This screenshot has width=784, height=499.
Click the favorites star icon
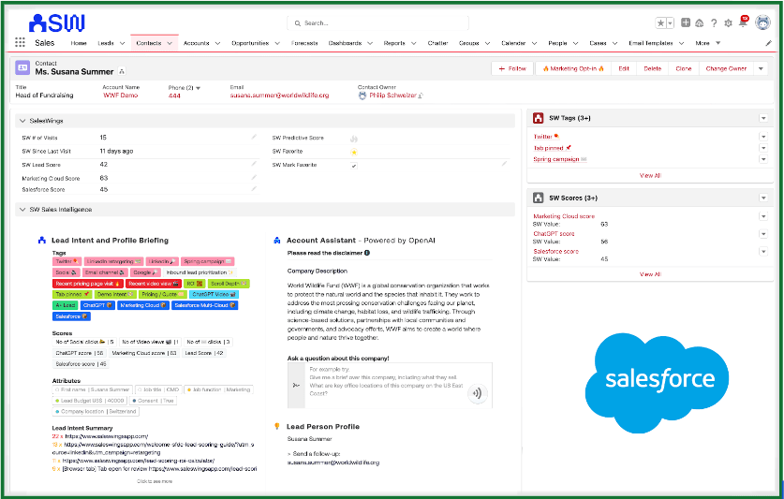coord(660,22)
